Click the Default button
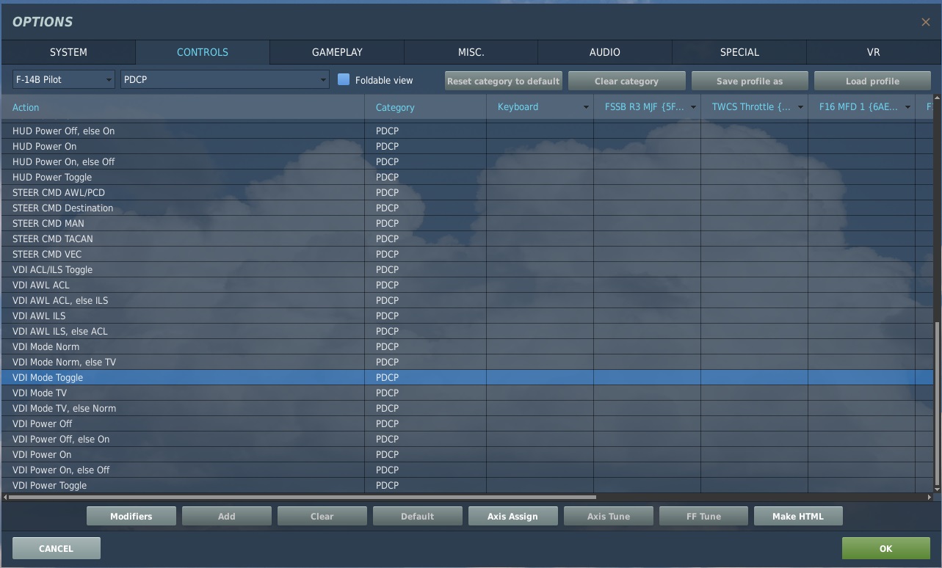 [418, 516]
